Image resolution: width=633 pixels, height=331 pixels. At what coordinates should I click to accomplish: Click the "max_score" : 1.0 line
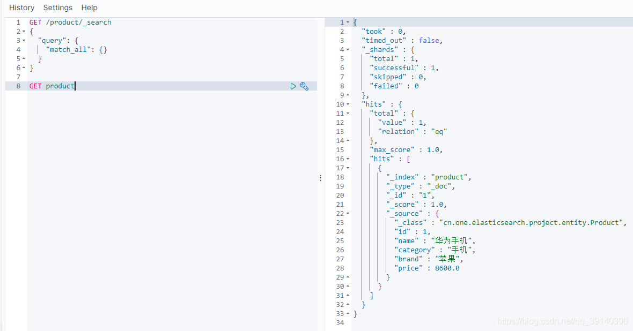[x=406, y=150]
